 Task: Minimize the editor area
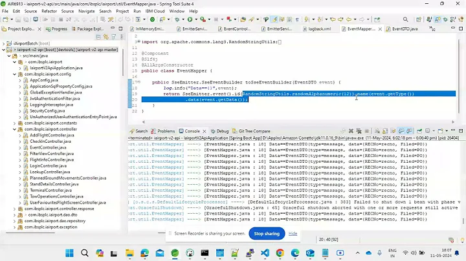tap(453, 28)
